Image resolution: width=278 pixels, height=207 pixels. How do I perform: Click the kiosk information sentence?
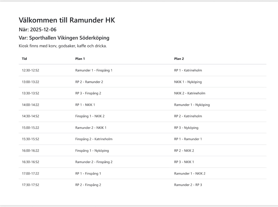63,46
